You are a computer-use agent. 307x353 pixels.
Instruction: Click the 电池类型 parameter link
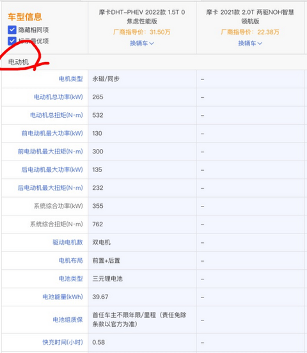point(71,279)
